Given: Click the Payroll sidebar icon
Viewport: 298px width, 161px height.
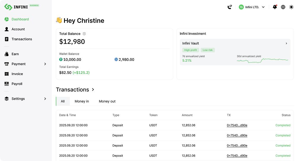Looking at the screenshot, I should click(x=7, y=84).
